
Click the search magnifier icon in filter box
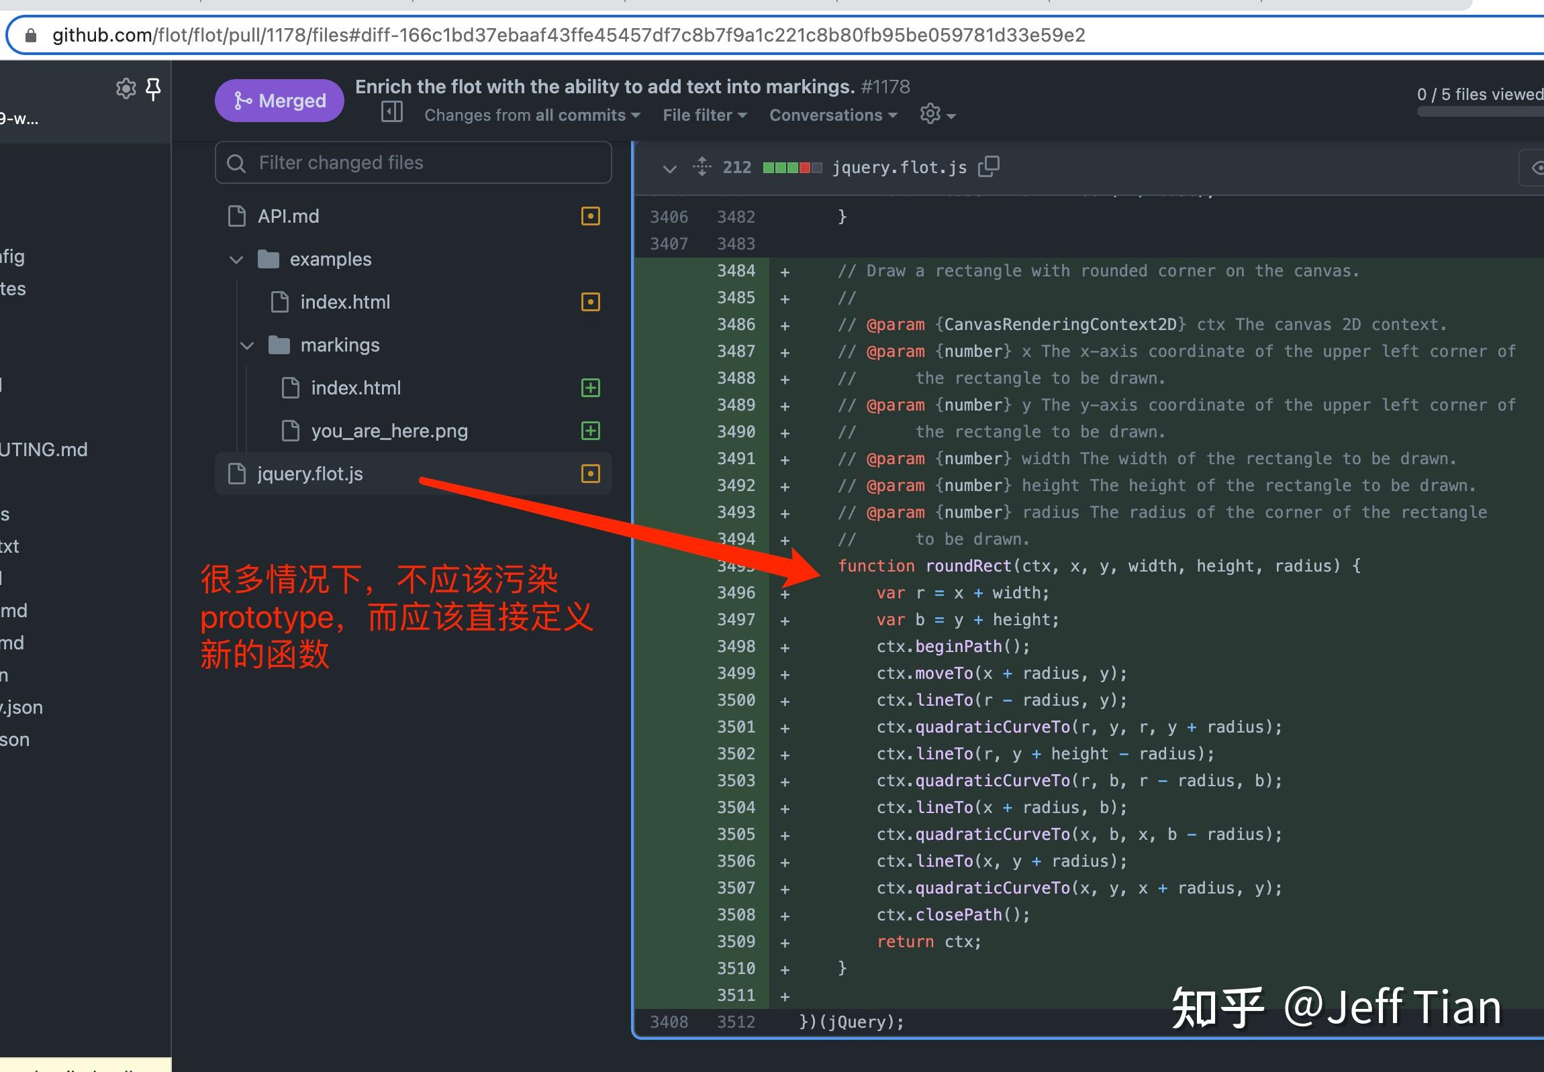pos(236,163)
